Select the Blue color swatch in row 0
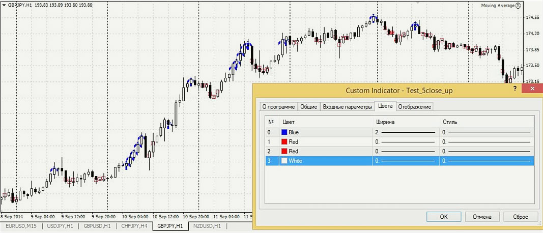 284,132
